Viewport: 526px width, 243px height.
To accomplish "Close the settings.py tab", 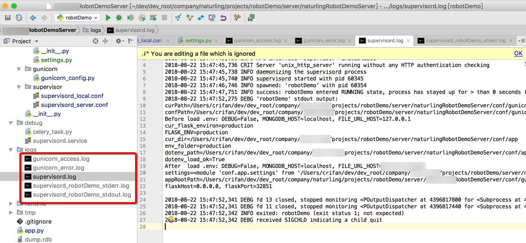I will pos(217,41).
